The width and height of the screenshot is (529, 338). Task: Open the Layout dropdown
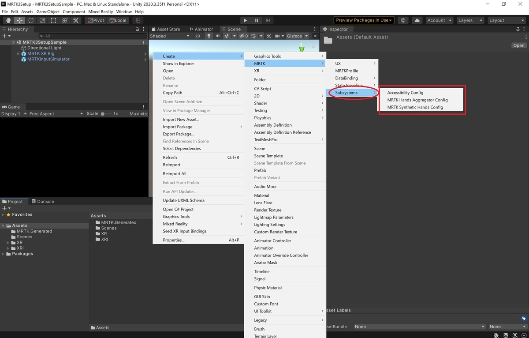506,20
